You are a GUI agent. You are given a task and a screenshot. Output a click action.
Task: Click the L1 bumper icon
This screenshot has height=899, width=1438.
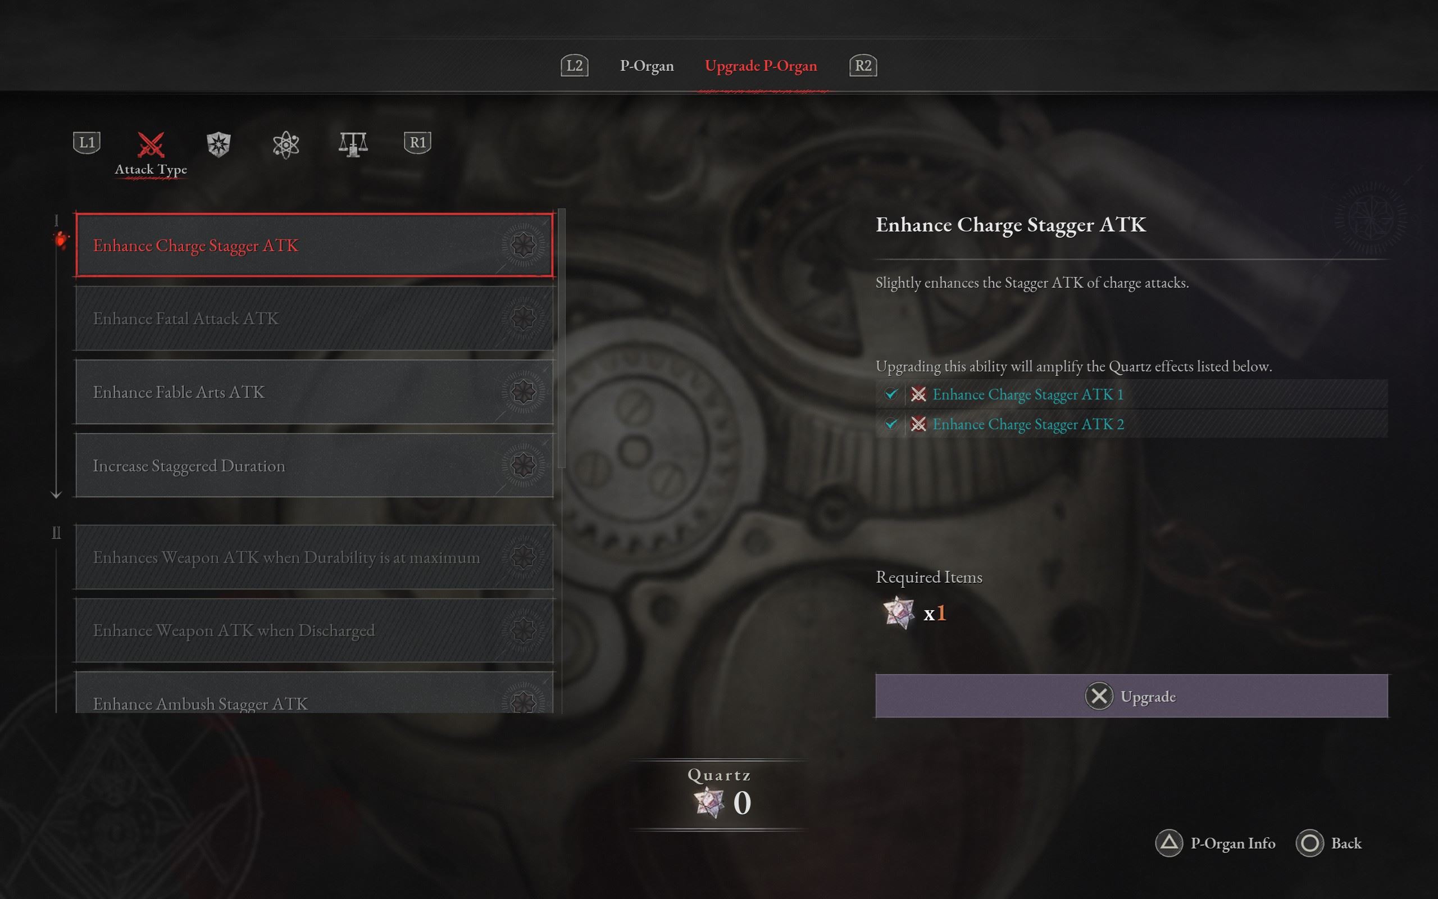[87, 143]
